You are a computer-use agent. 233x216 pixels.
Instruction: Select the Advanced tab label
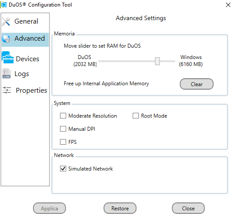click(x=30, y=38)
